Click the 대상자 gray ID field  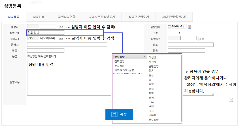coord(33,26)
